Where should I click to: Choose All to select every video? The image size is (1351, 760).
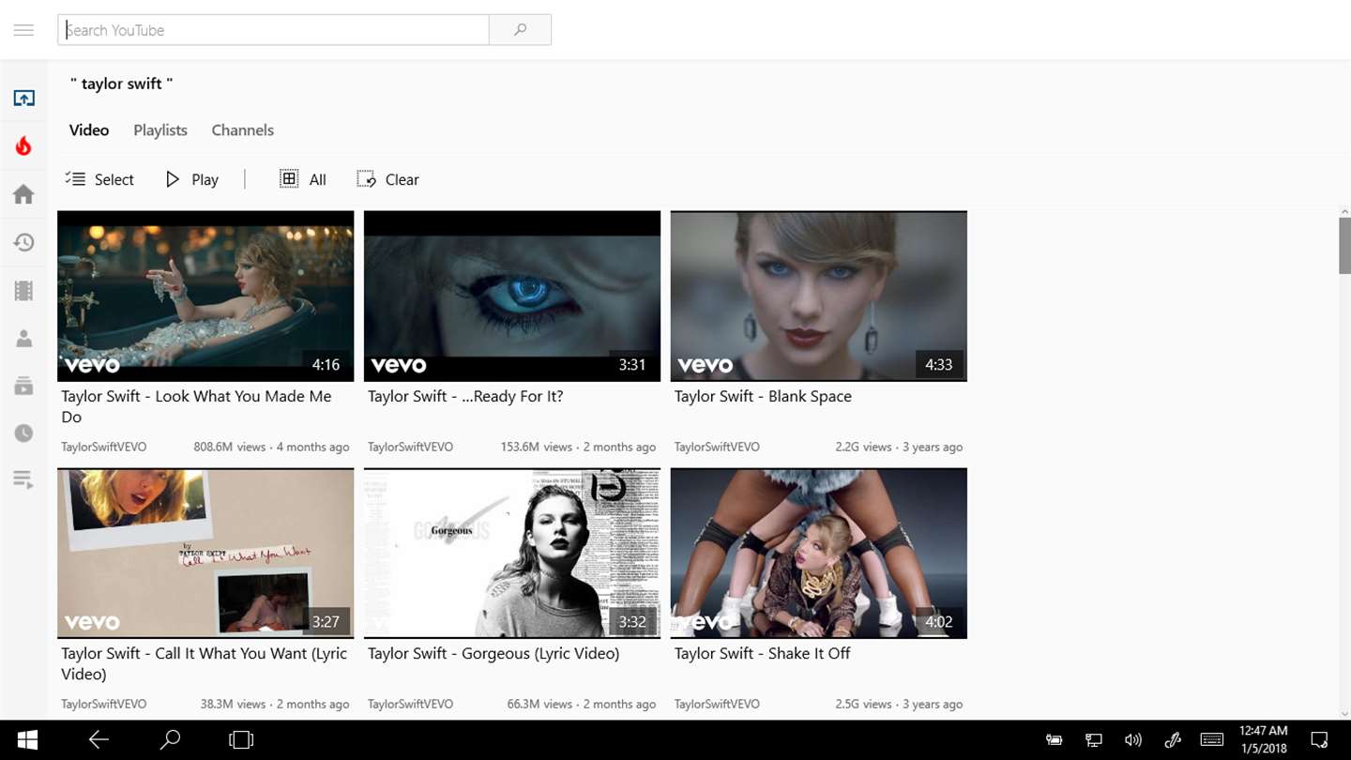(303, 179)
